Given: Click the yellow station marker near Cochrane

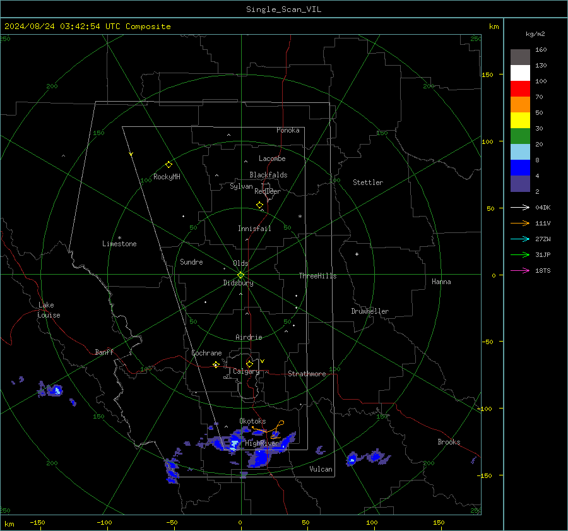Looking at the screenshot, I should pos(216,364).
